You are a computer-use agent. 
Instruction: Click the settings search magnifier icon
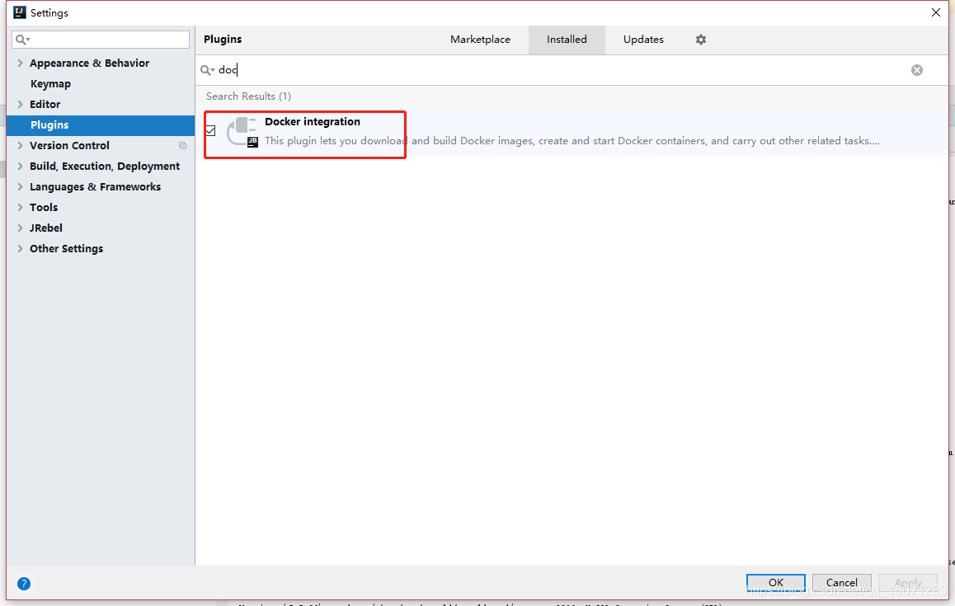coord(22,40)
